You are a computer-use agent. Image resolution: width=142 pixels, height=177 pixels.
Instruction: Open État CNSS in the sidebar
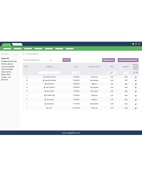click(x=5, y=80)
